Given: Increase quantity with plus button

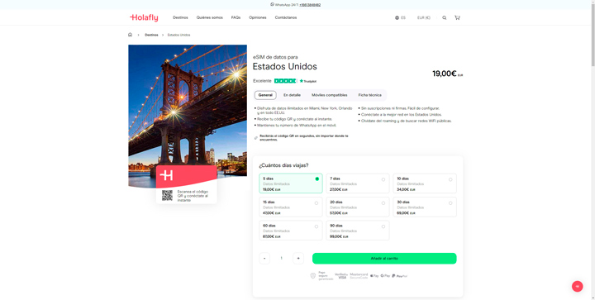Looking at the screenshot, I should tap(298, 259).
